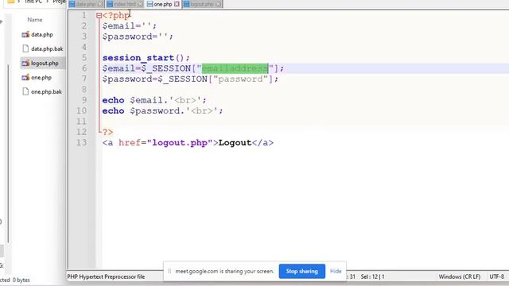
Task: Collapse the PHP code fold on line 1
Action: pos(99,16)
